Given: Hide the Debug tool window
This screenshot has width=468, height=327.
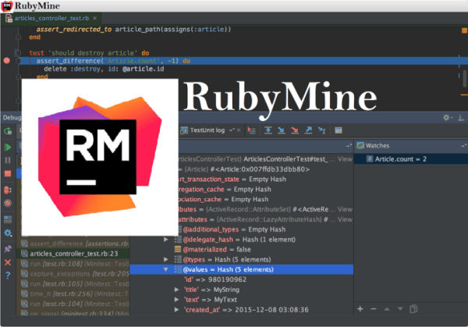Looking at the screenshot, I should pyautogui.click(x=461, y=118).
